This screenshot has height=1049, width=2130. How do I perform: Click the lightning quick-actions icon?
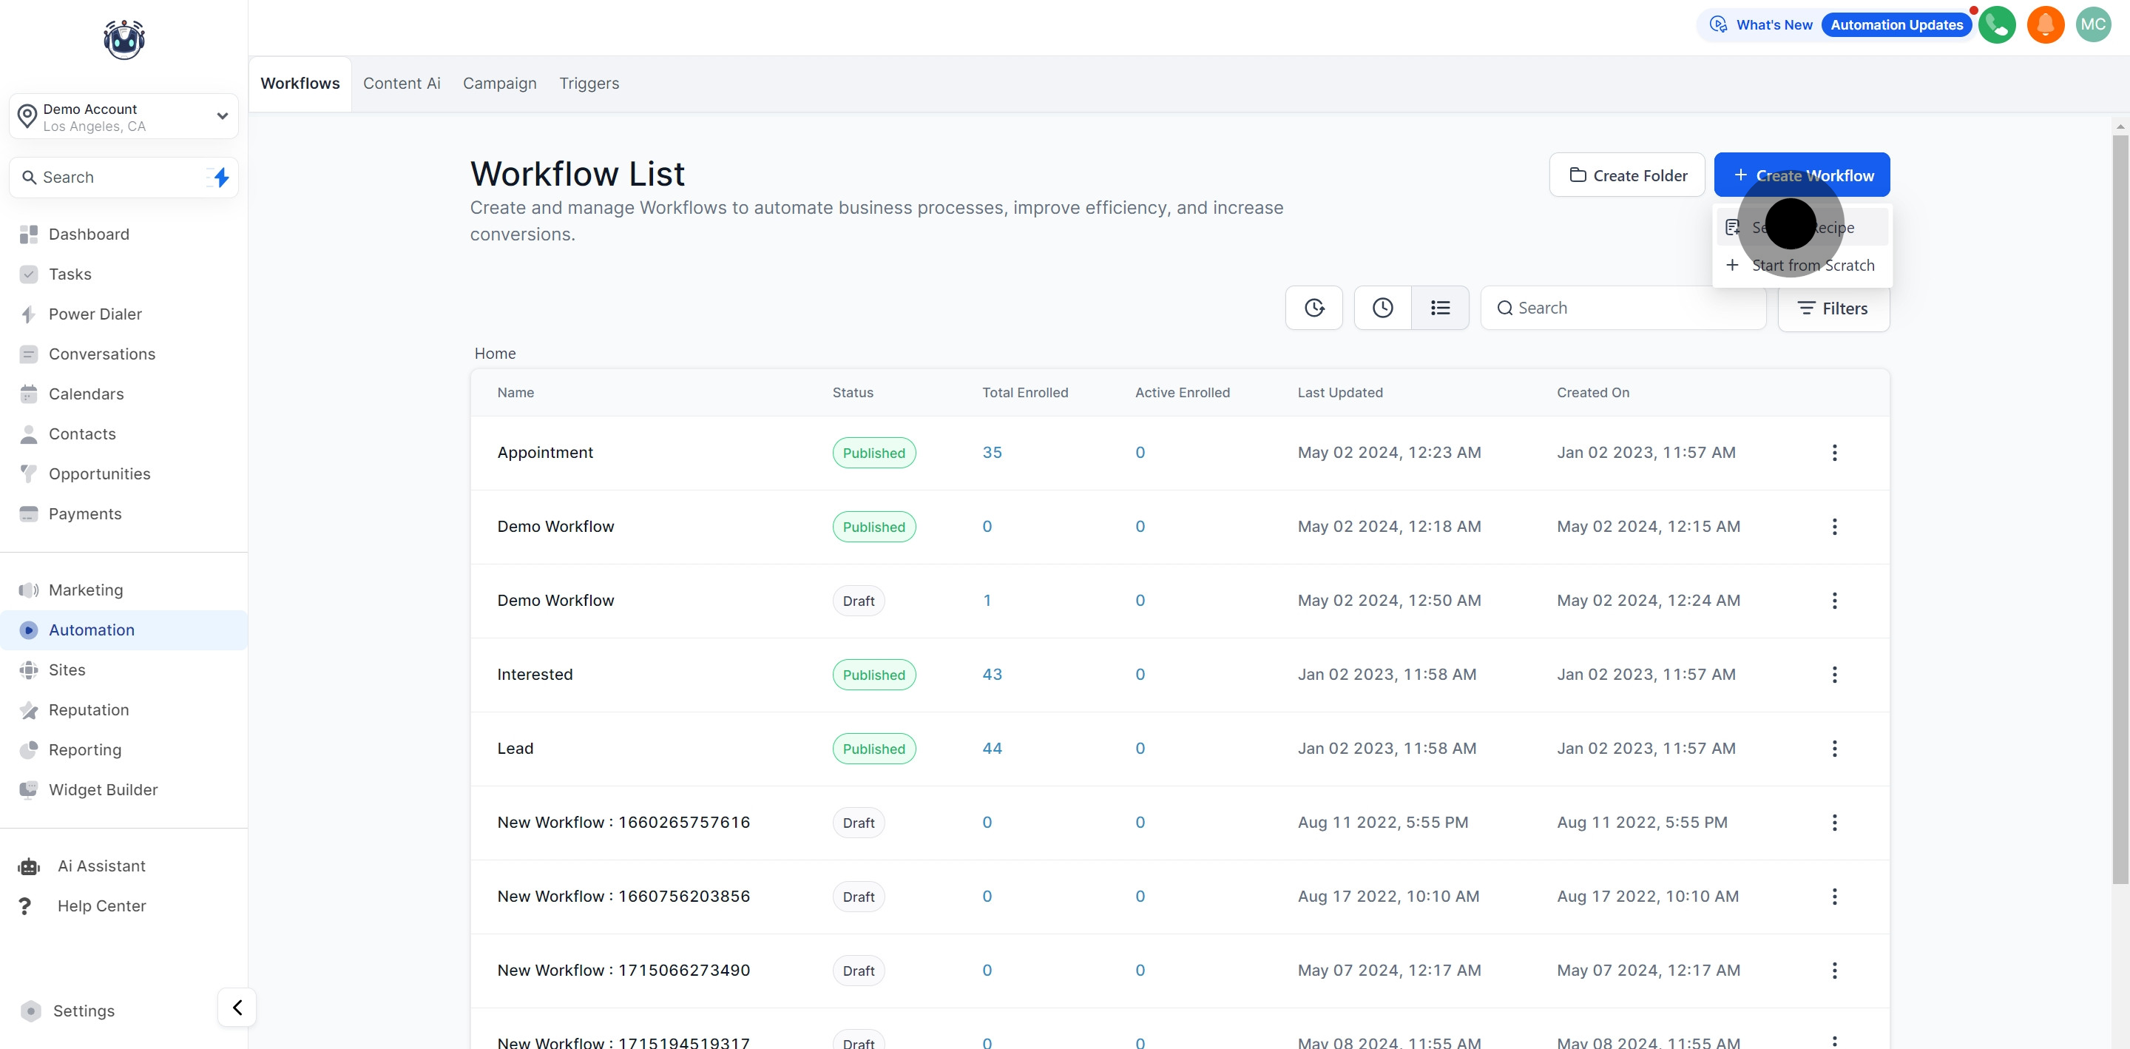pyautogui.click(x=221, y=177)
